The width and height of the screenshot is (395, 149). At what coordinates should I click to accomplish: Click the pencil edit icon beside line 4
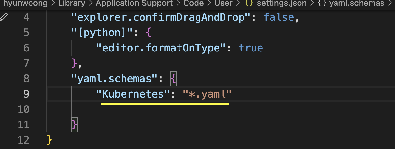(x=4, y=17)
